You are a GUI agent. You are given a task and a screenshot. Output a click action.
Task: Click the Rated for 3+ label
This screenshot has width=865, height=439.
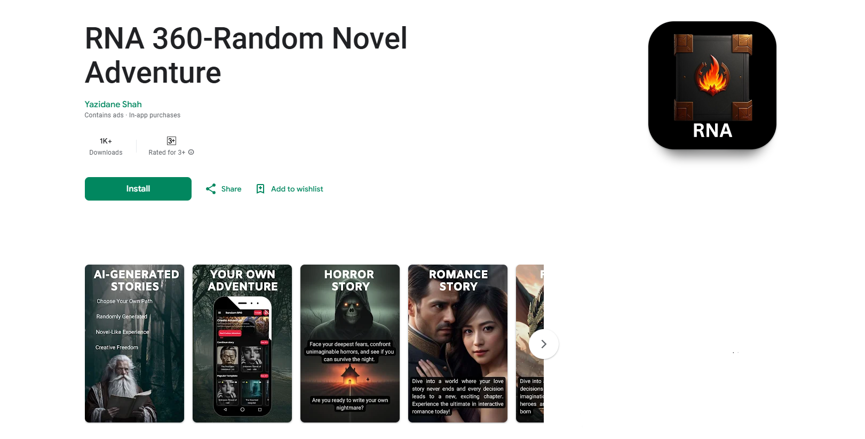(167, 153)
